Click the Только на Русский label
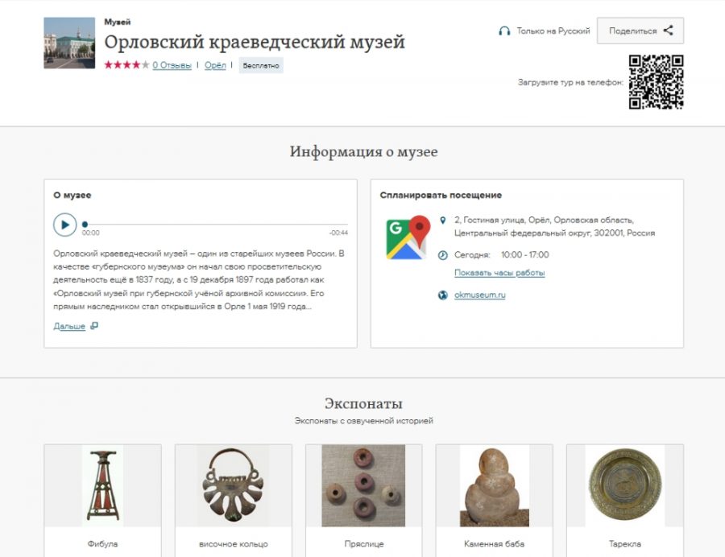725x557 pixels. pyautogui.click(x=553, y=31)
